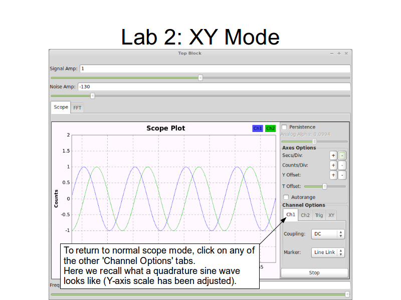Switch to the FFT tab

coord(78,107)
